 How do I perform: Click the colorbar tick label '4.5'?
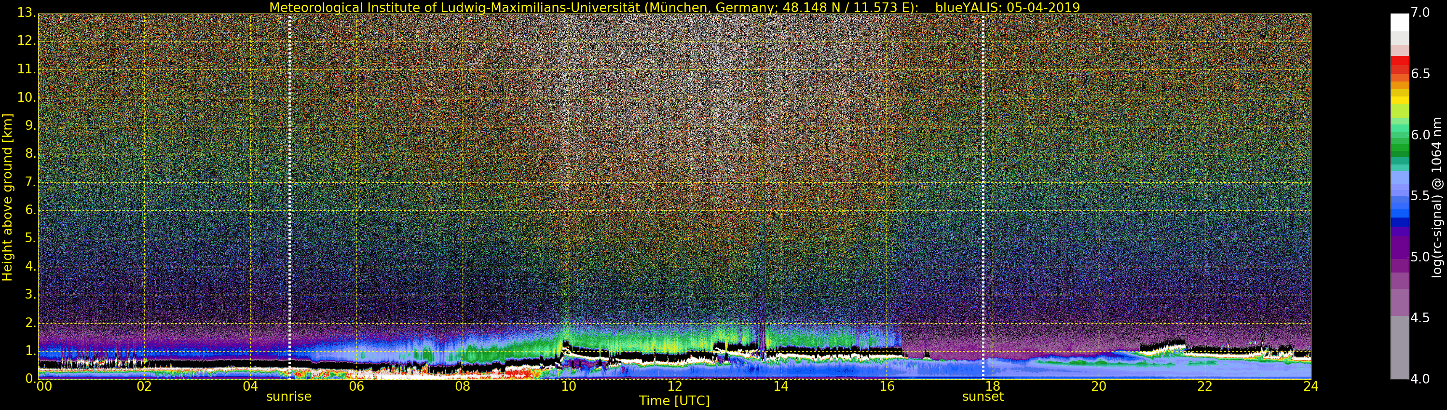(1420, 318)
